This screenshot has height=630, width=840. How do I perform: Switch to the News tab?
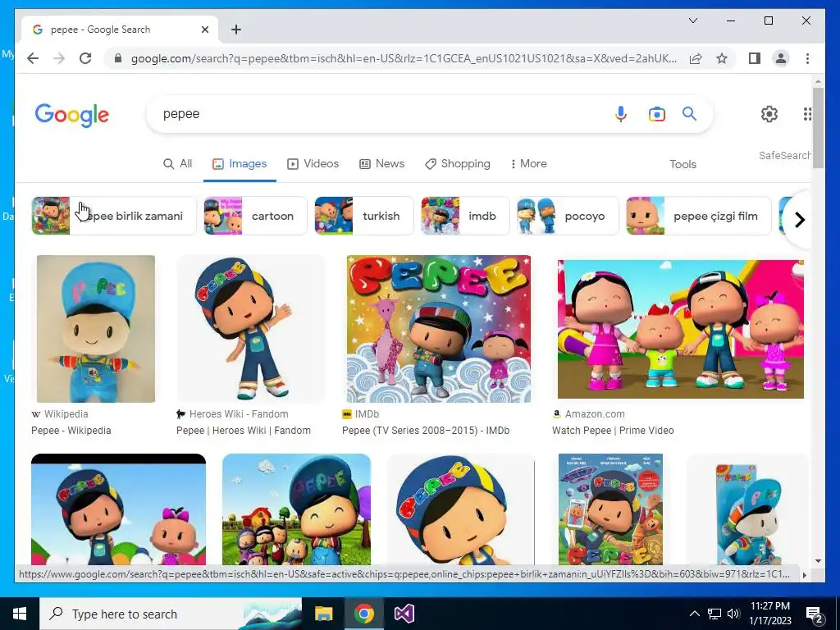(x=381, y=163)
